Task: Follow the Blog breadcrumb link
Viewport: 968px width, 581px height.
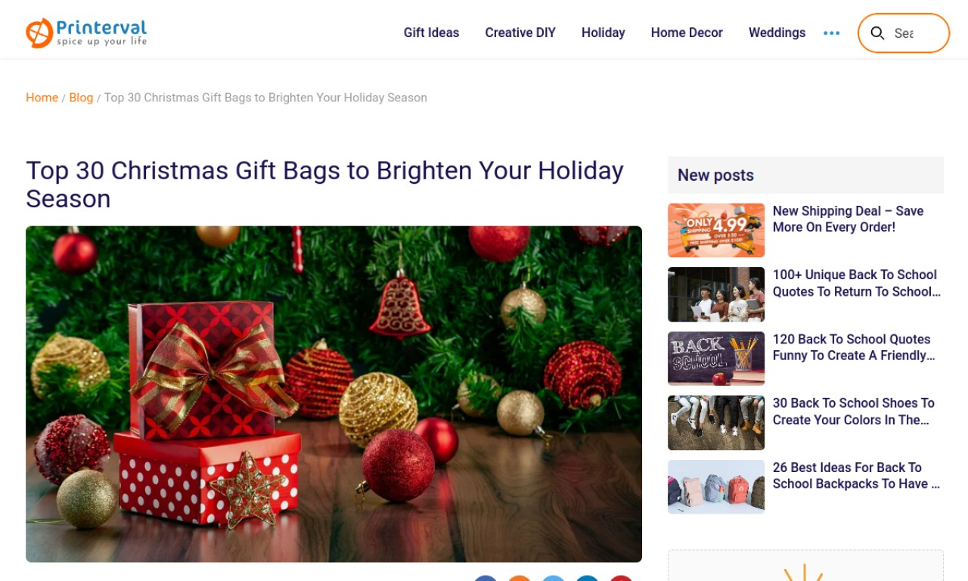Action: (81, 98)
